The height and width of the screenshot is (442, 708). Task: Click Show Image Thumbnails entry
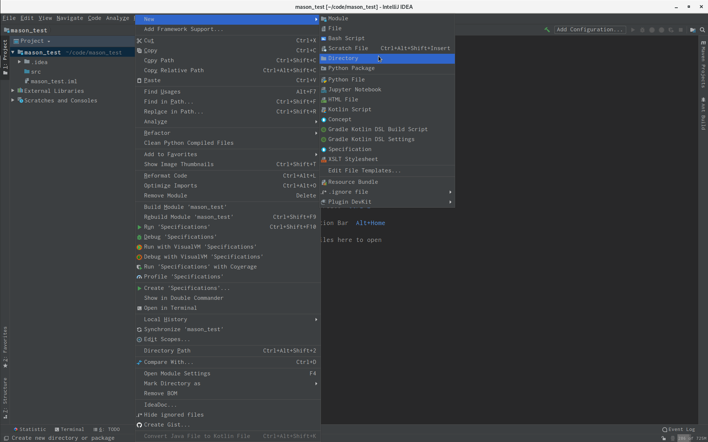[228, 165]
